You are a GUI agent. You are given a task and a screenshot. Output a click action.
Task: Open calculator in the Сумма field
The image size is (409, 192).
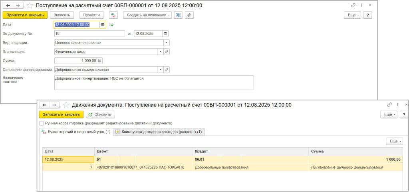coord(99,61)
